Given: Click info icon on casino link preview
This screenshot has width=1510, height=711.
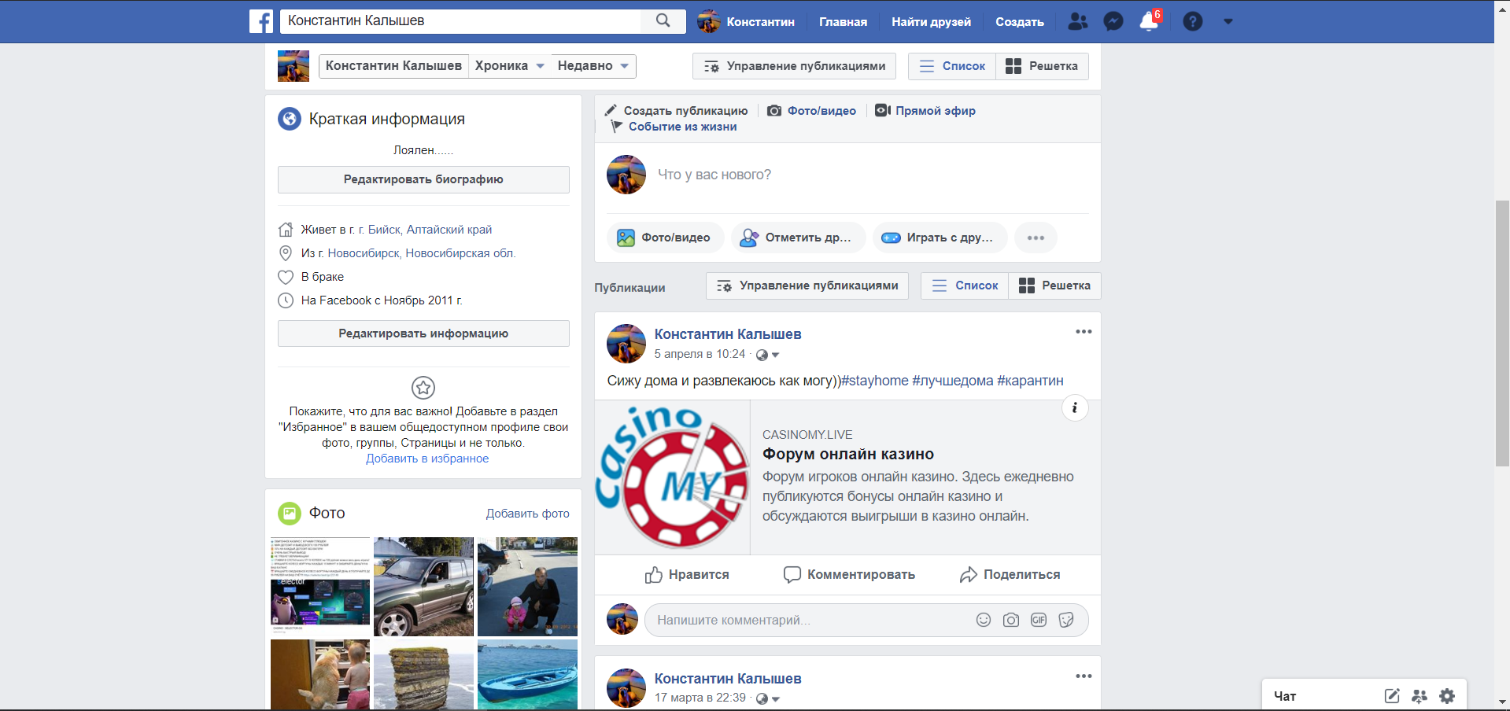Looking at the screenshot, I should [x=1074, y=407].
